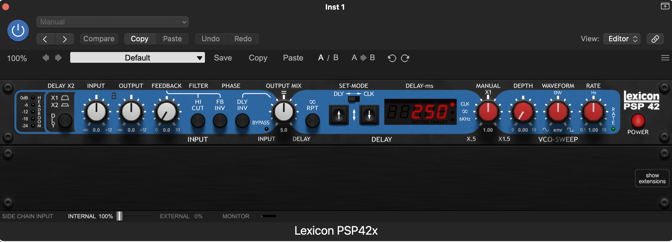Click Paste in the PSP preset bar
Screen dimensions: 672x242
coord(293,58)
